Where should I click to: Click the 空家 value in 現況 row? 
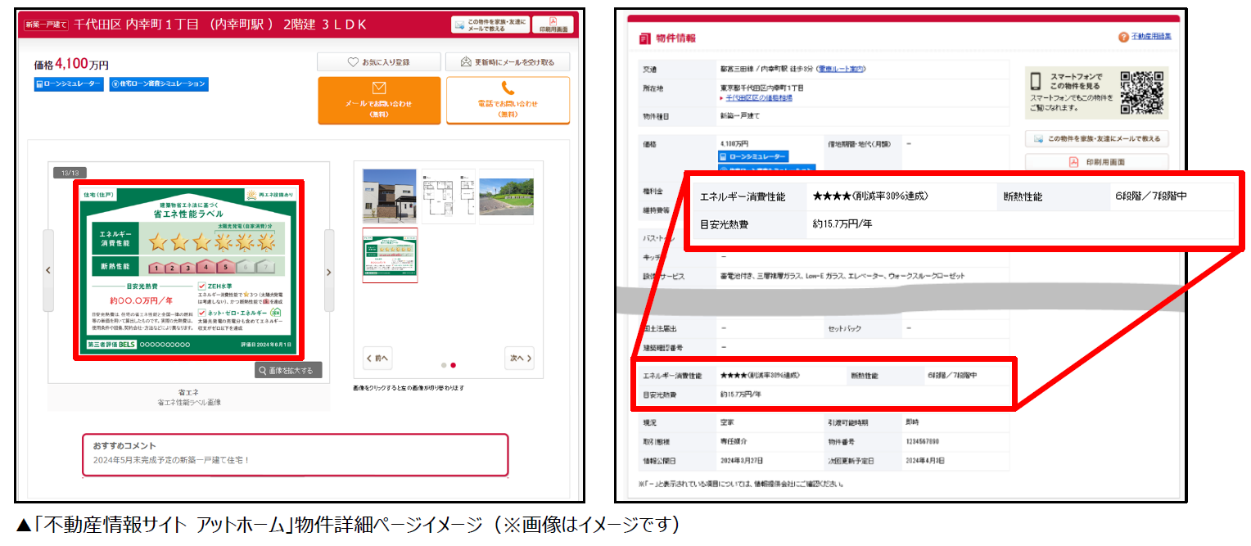[727, 423]
